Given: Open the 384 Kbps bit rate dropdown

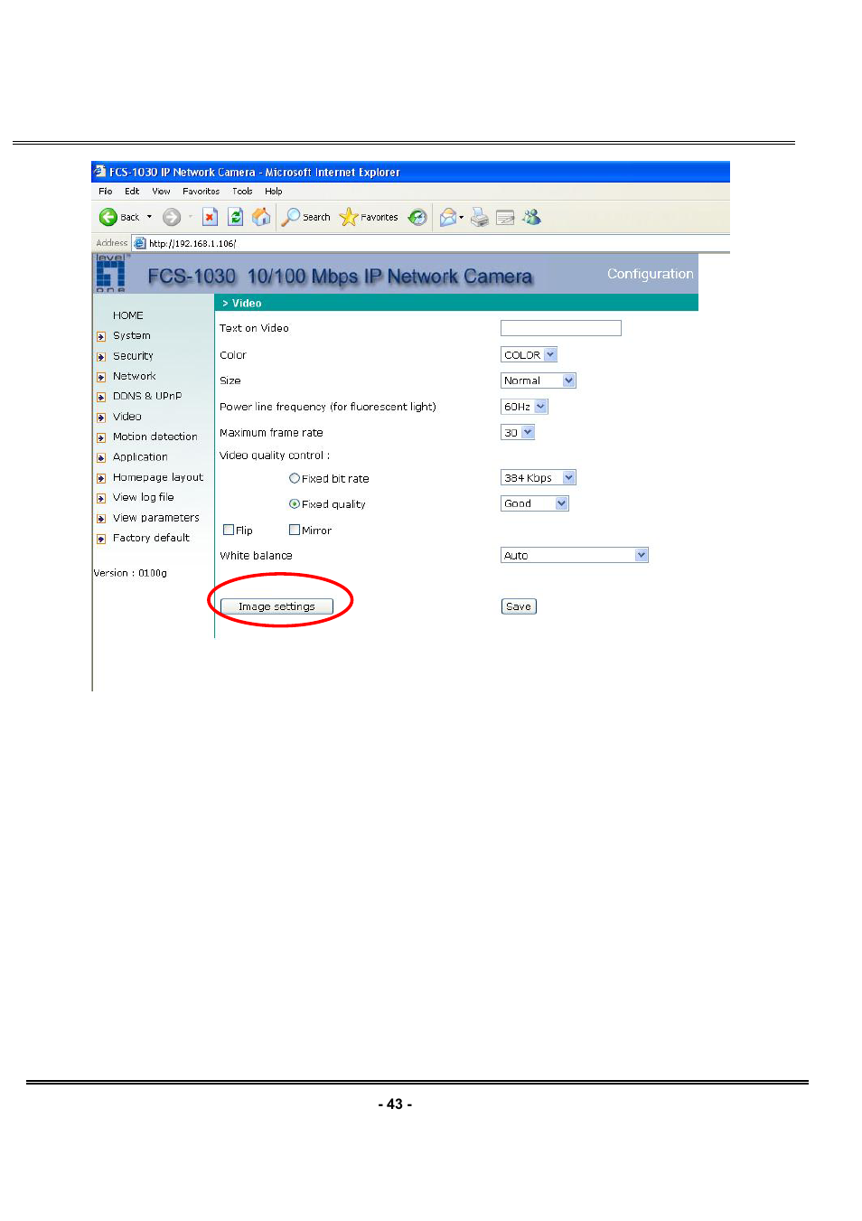Looking at the screenshot, I should (x=539, y=477).
